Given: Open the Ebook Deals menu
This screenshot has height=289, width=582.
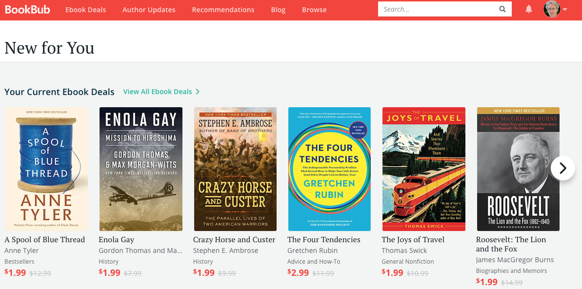Looking at the screenshot, I should tap(86, 10).
